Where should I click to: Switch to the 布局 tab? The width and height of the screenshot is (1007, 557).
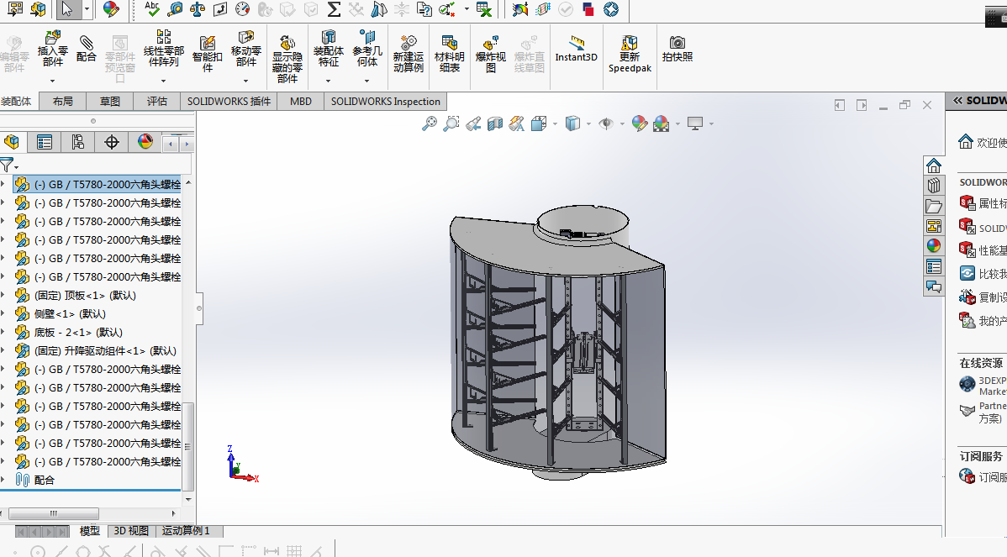(x=63, y=102)
